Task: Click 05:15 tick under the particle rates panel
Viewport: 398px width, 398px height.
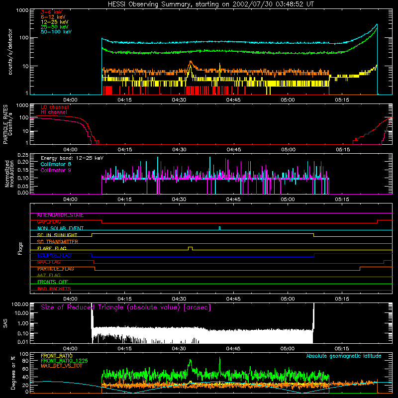Action: click(343, 150)
